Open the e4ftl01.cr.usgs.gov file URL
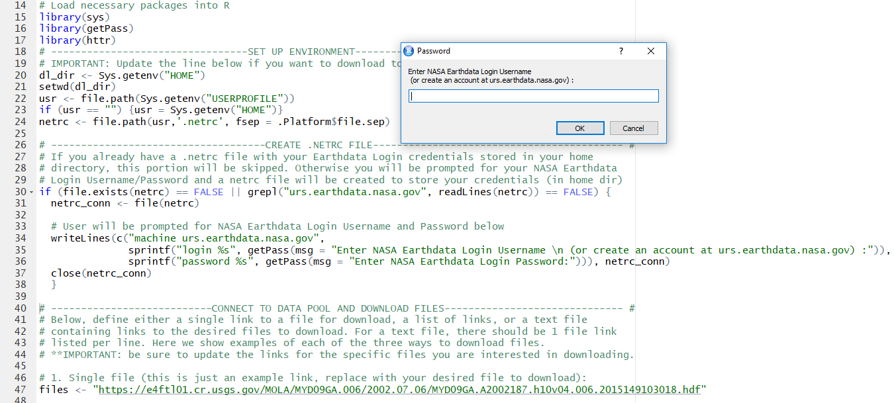This screenshot has height=403, width=894. pyautogui.click(x=399, y=390)
